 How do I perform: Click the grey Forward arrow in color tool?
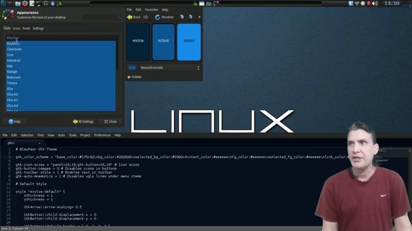tap(146, 17)
